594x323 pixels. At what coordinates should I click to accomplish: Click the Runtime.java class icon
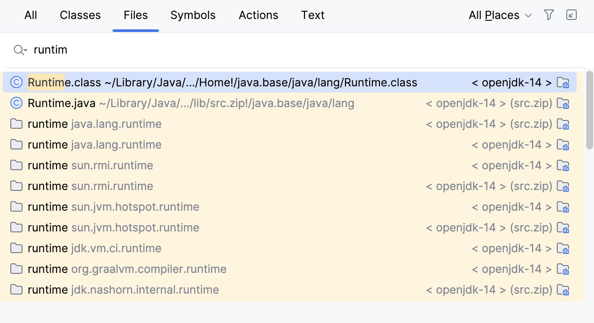pos(16,103)
